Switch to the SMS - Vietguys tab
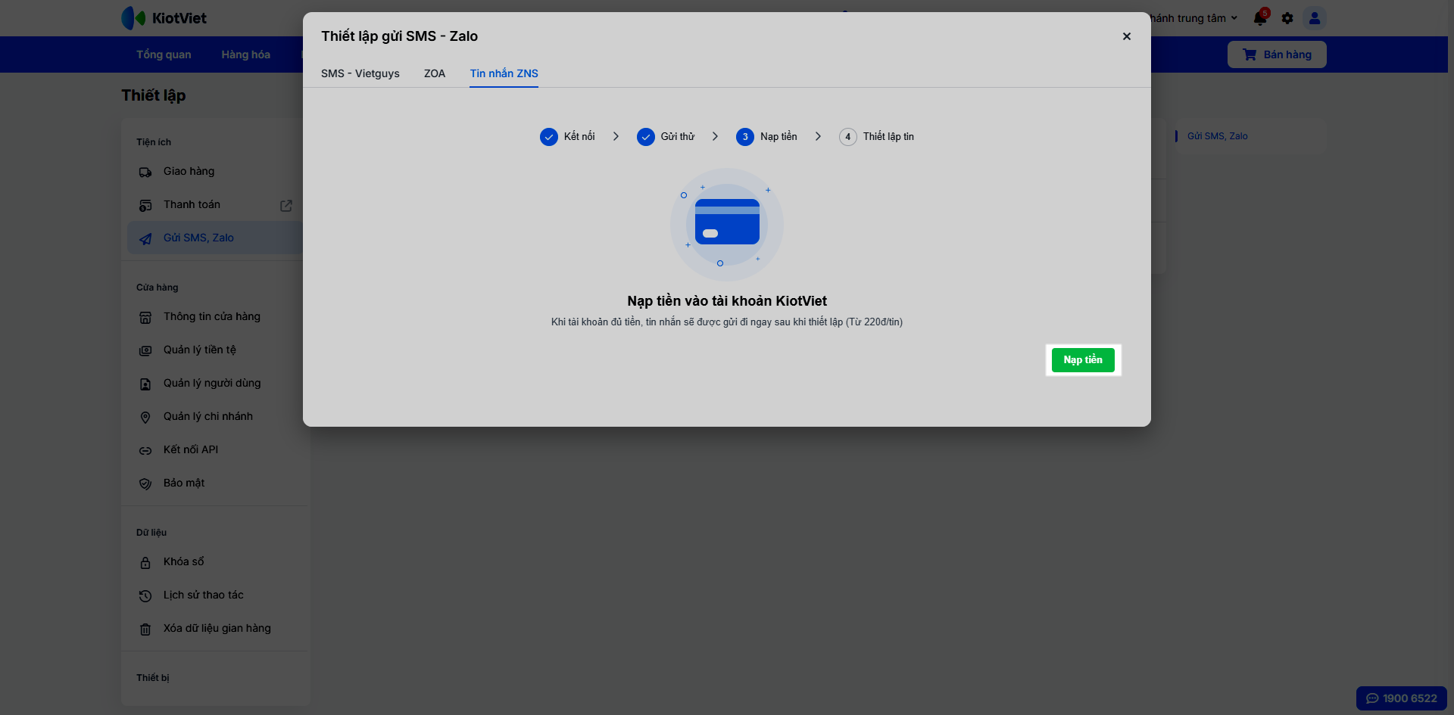The height and width of the screenshot is (715, 1454). click(360, 73)
